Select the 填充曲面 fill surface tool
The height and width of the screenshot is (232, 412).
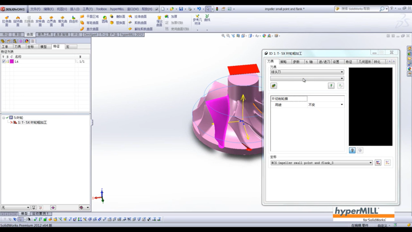pyautogui.click(x=62, y=21)
